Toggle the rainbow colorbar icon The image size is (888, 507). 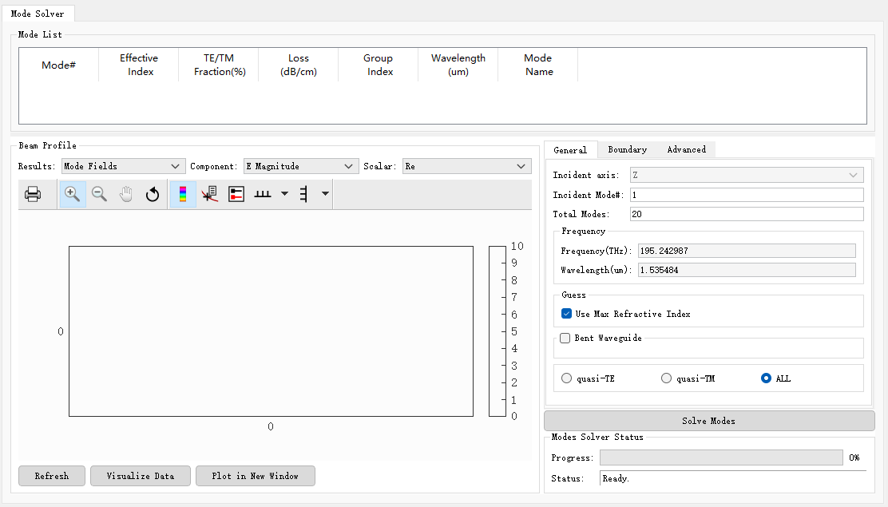click(x=182, y=194)
